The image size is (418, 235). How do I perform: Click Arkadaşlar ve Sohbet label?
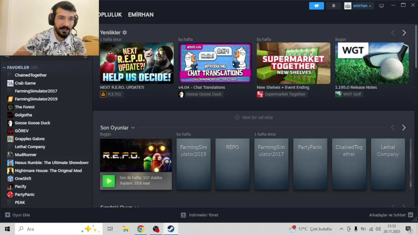[x=387, y=215]
